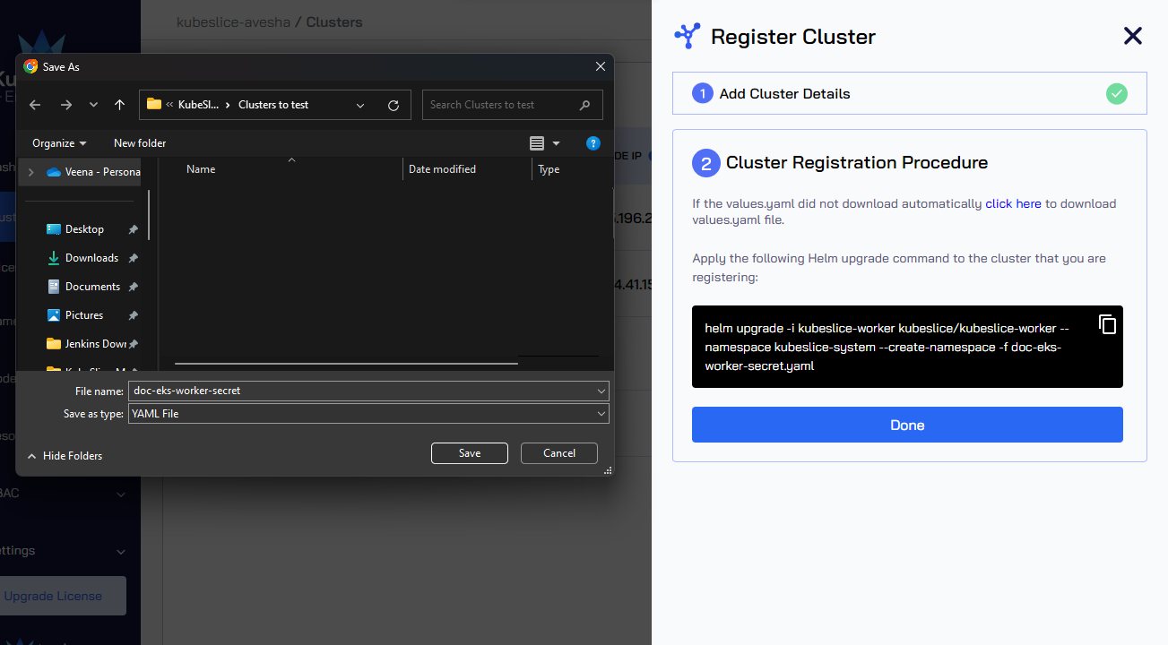Click the OneDrive cloud icon
Viewport: 1168px width, 645px height.
point(54,172)
